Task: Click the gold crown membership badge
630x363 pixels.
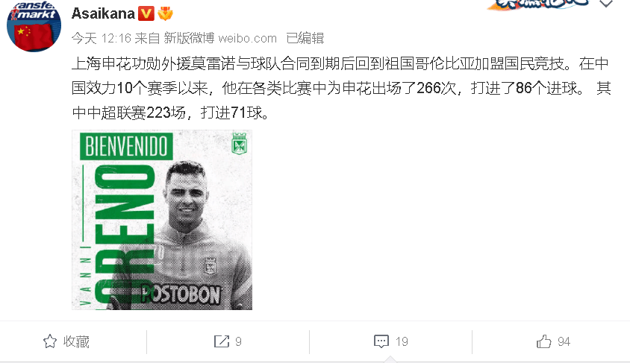Action: pos(165,13)
